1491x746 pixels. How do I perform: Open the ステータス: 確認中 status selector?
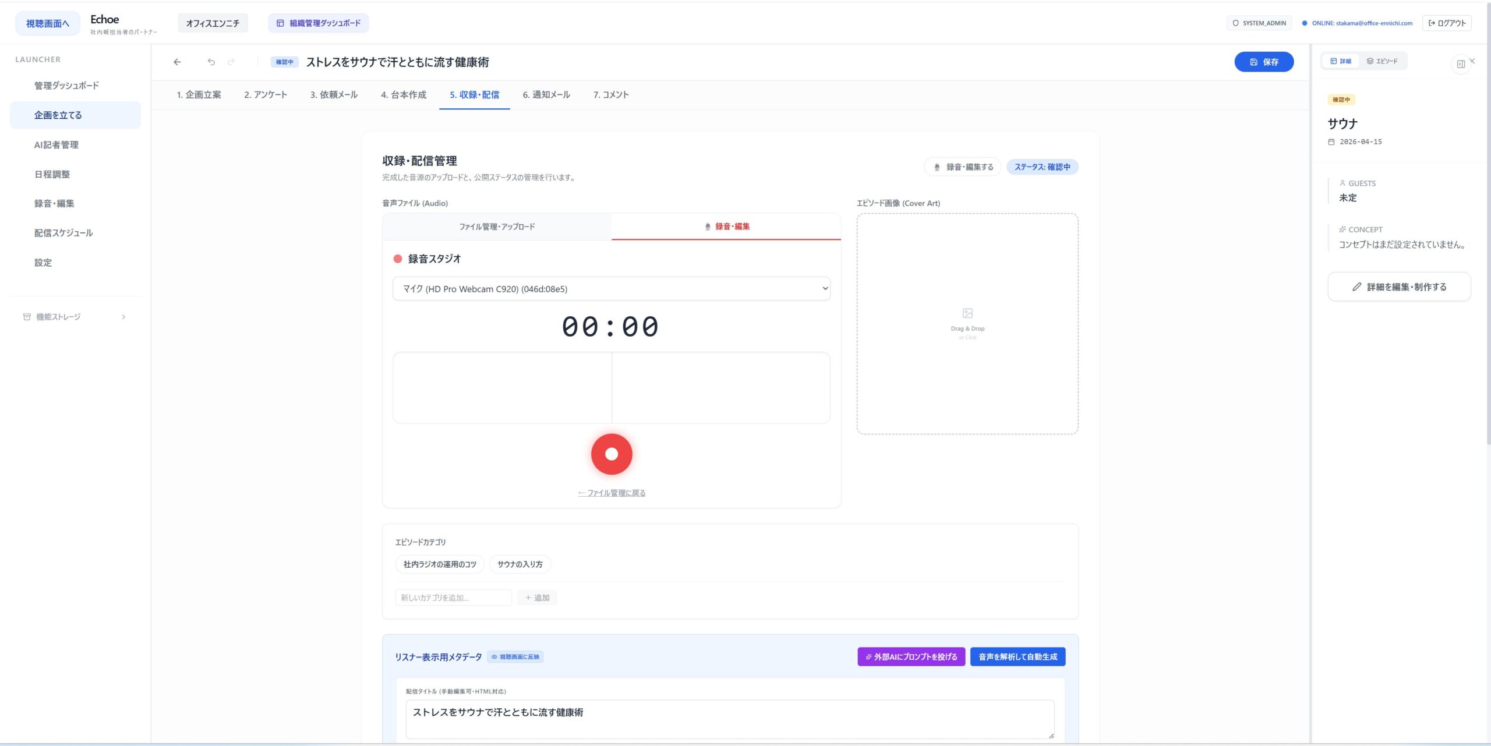click(1042, 167)
